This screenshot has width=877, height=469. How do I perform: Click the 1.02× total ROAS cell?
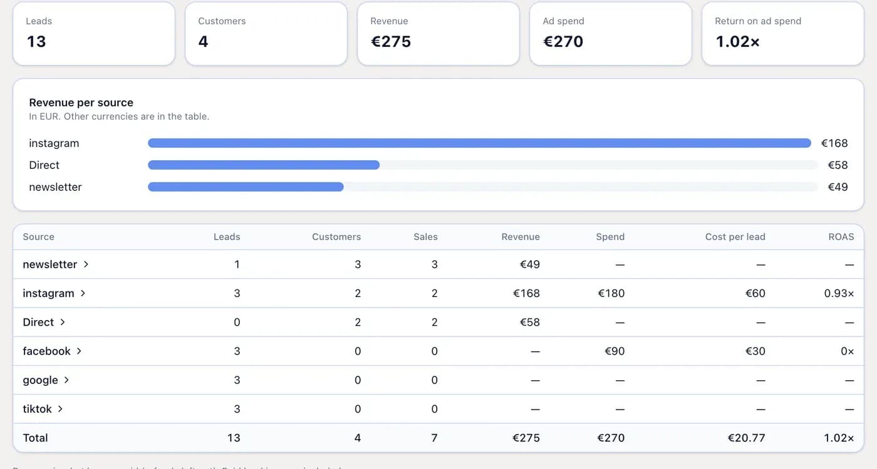pyautogui.click(x=839, y=438)
